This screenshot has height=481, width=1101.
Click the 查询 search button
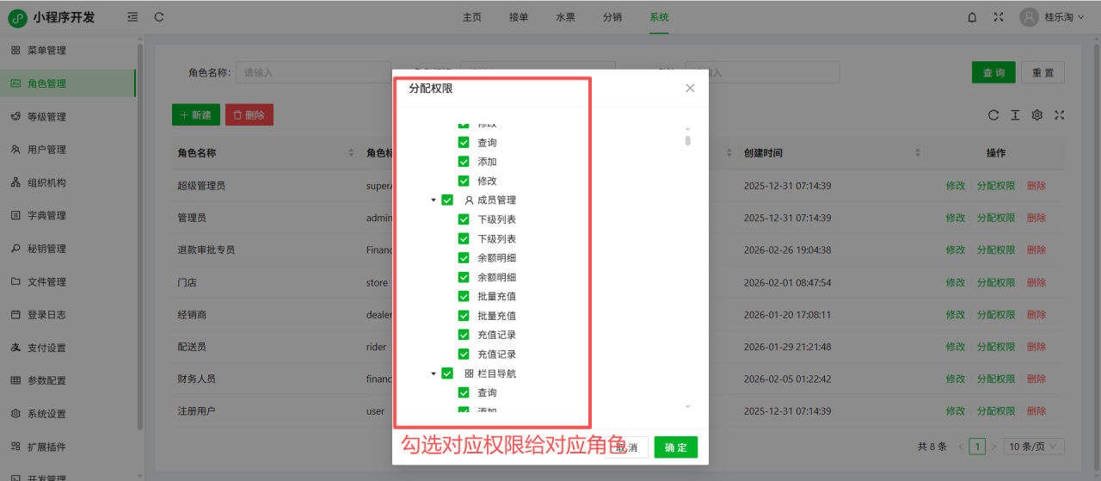pyautogui.click(x=993, y=73)
